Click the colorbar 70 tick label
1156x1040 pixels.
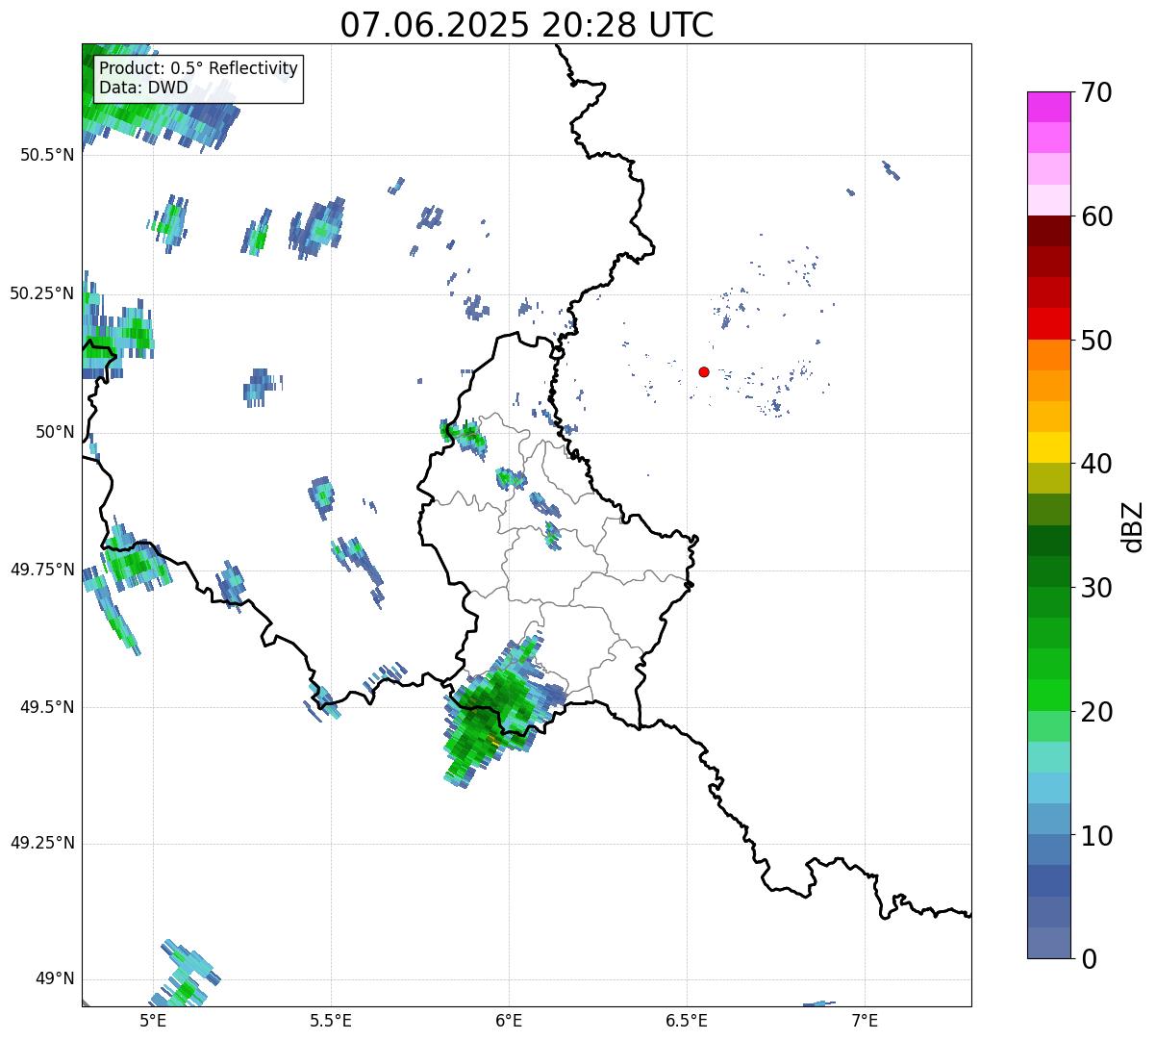click(x=1095, y=92)
